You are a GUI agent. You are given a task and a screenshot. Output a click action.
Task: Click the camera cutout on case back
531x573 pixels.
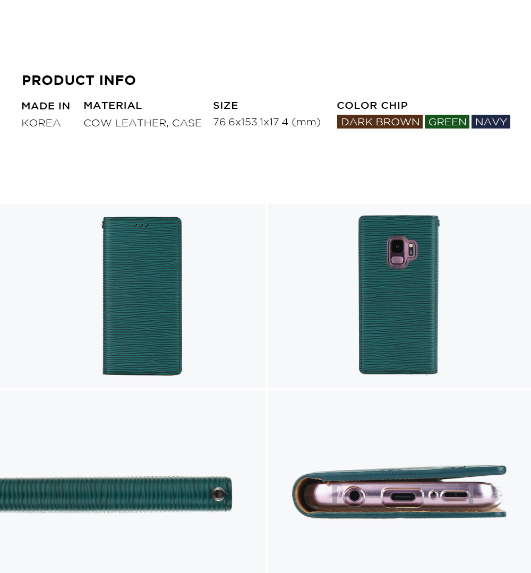(x=401, y=252)
